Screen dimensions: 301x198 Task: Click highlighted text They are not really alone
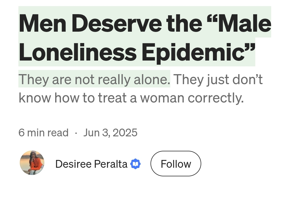click(x=94, y=79)
